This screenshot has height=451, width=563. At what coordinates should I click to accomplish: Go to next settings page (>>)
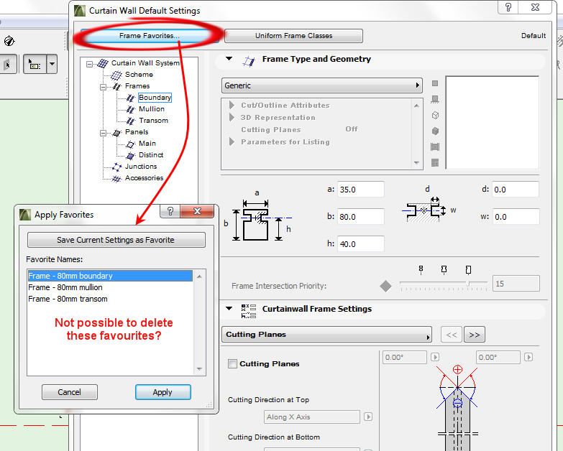475,335
